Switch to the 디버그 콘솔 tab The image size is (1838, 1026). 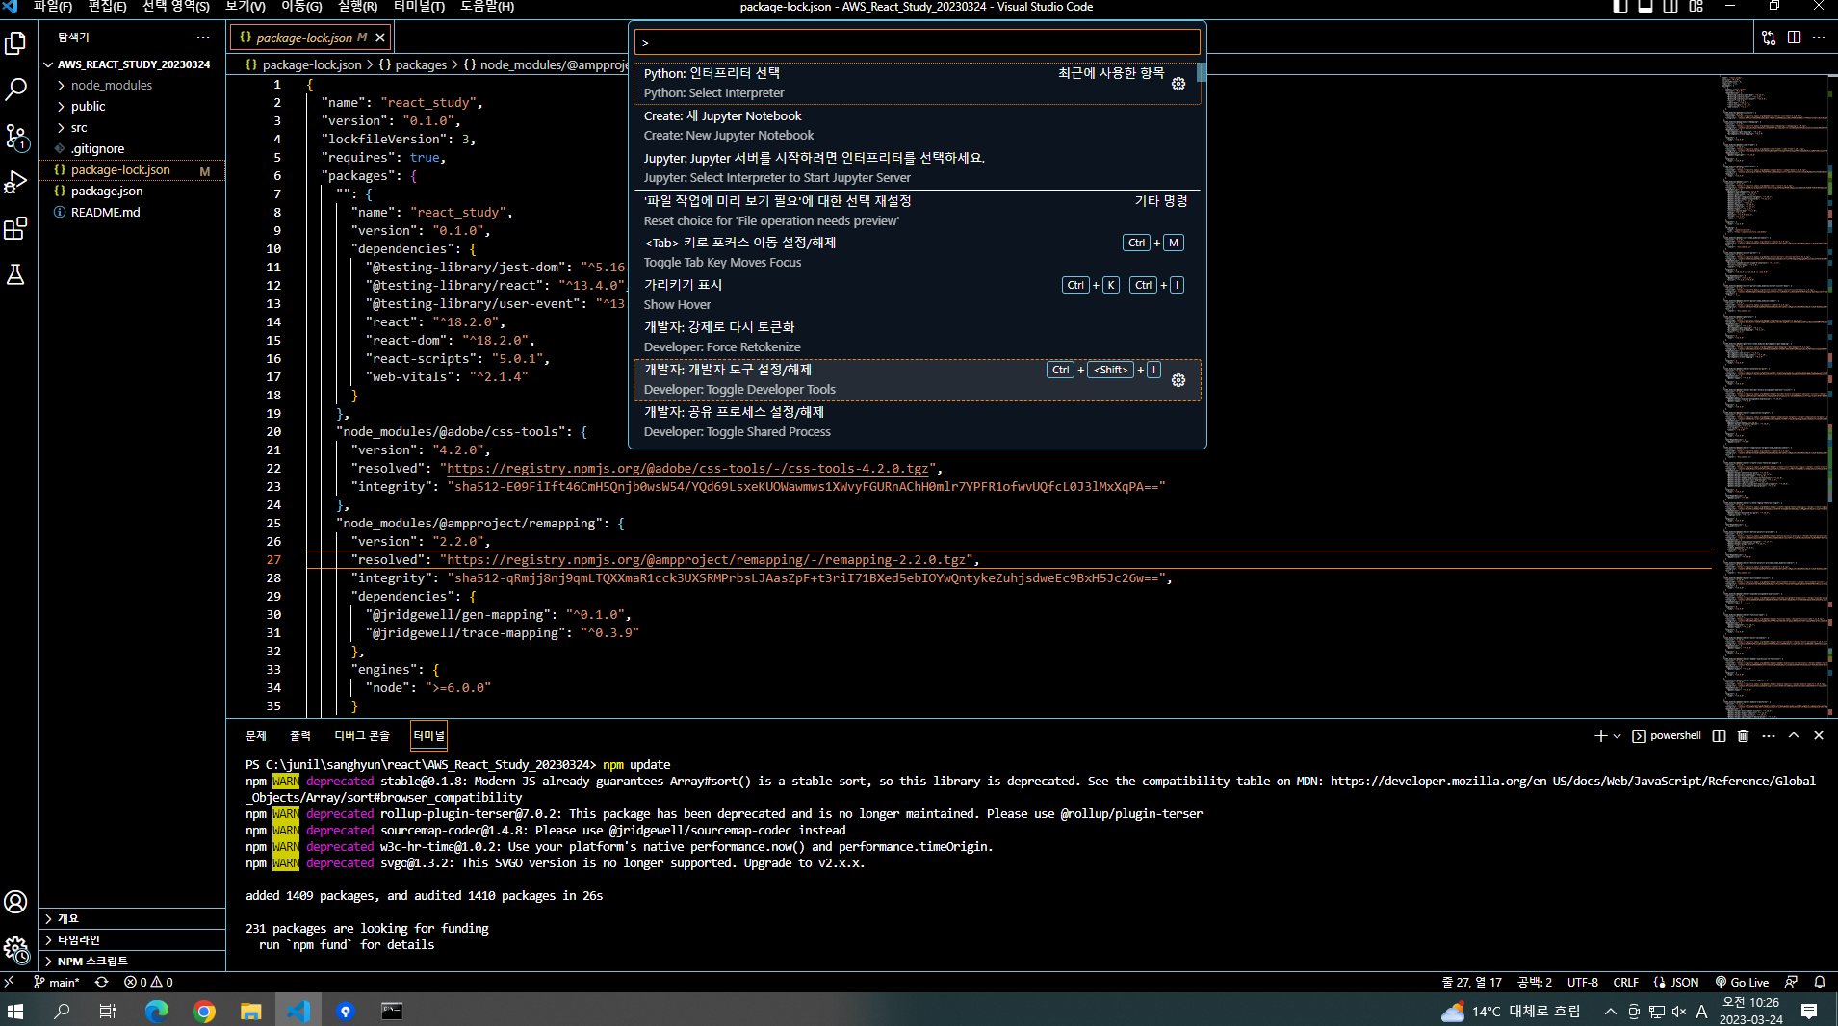[x=362, y=735]
